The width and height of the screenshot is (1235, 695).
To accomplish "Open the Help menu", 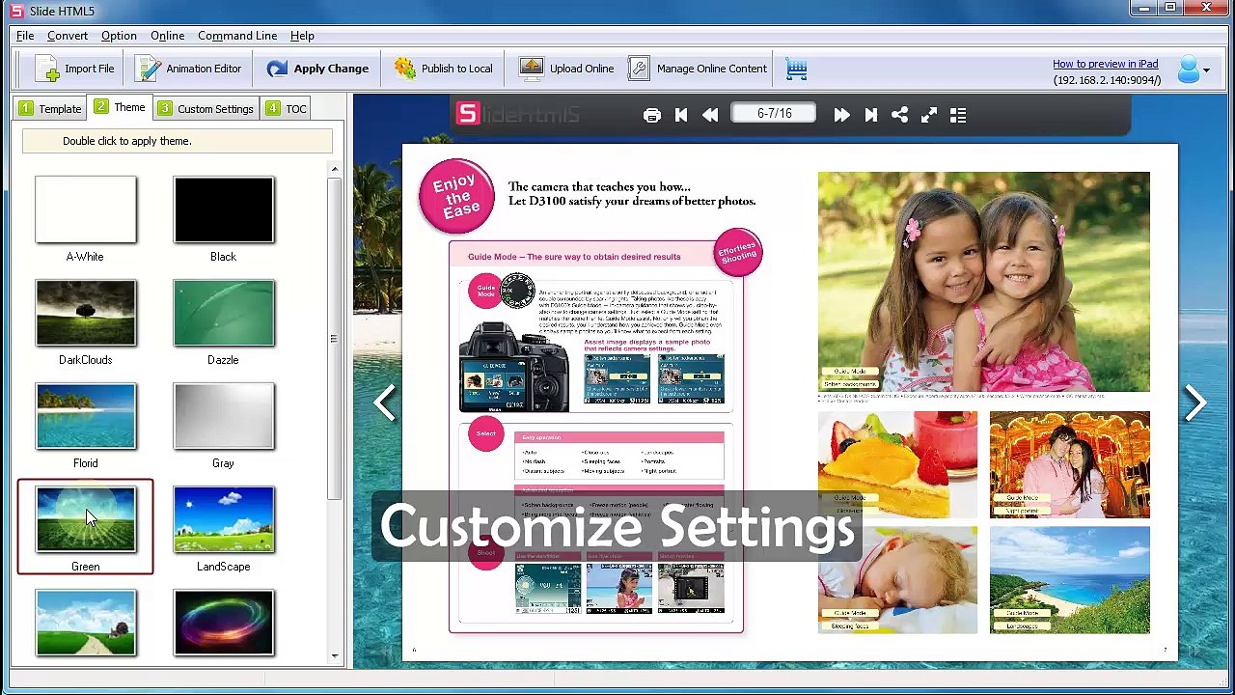I will pyautogui.click(x=302, y=36).
